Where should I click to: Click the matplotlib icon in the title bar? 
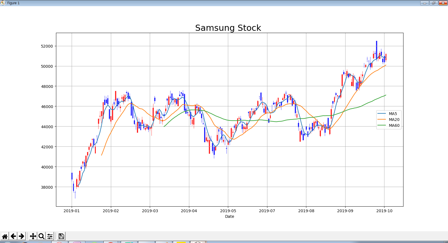coord(3,3)
